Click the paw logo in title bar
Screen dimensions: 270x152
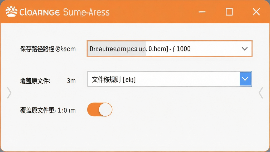11,12
